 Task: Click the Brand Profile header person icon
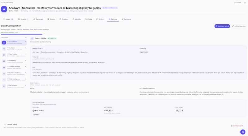tap(32, 39)
